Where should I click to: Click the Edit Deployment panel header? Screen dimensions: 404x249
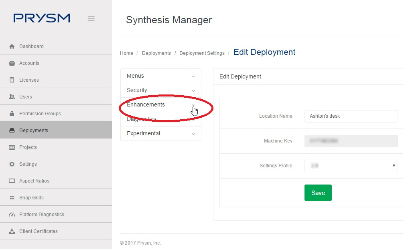tap(240, 76)
